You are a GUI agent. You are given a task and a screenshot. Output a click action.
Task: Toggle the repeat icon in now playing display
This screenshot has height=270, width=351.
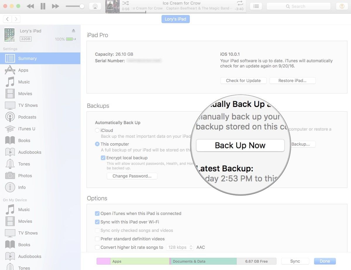pyautogui.click(x=240, y=3)
